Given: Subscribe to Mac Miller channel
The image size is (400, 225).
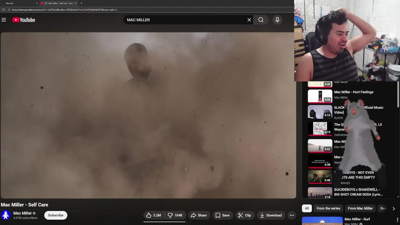Looking at the screenshot, I should [56, 215].
